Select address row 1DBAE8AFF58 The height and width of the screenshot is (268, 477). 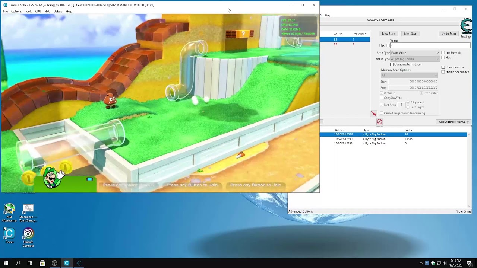click(x=393, y=143)
